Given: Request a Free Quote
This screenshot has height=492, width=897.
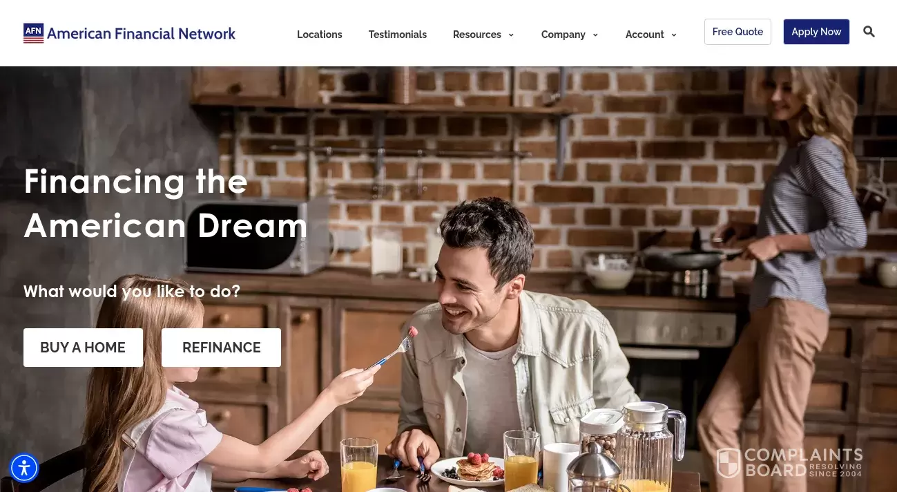Looking at the screenshot, I should coord(737,32).
